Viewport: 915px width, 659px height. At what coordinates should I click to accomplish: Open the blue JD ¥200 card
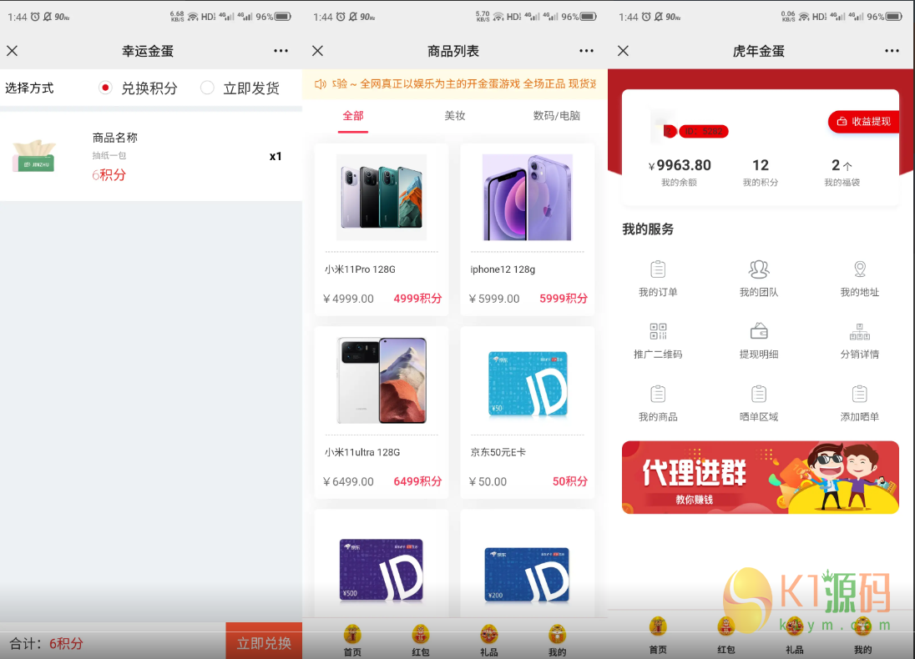[x=527, y=575]
